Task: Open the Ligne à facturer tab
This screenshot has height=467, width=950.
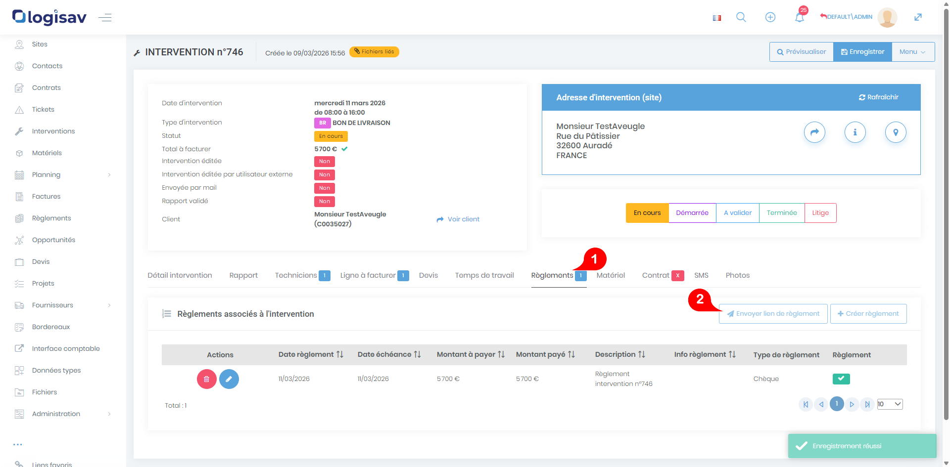Action: [368, 275]
